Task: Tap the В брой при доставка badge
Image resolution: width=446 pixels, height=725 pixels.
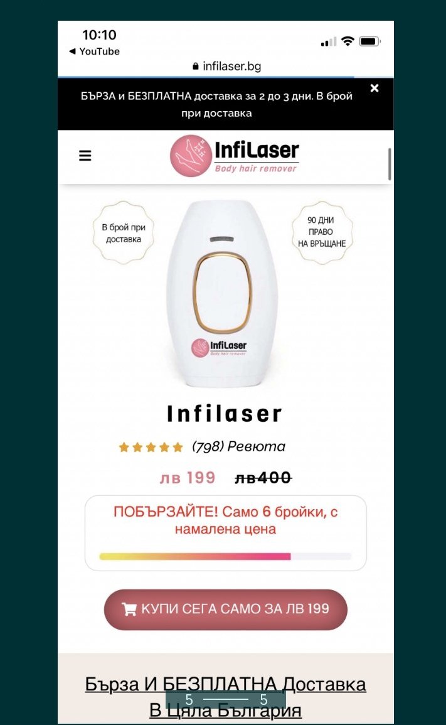Action: [x=124, y=233]
